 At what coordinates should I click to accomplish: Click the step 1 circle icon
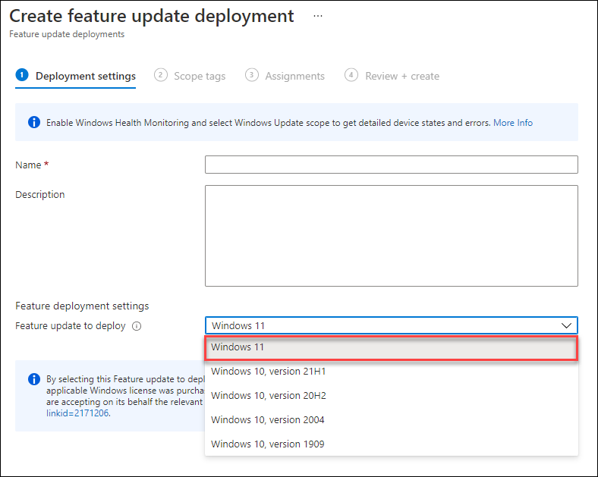click(22, 74)
